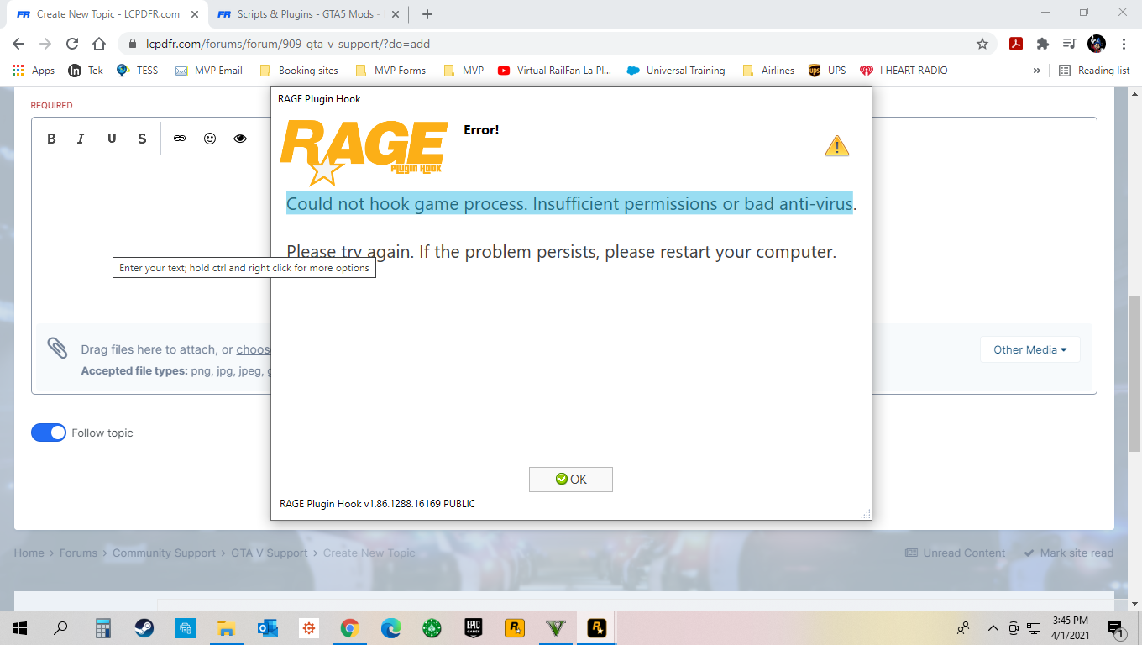Open a new browser tab
Viewport: 1142px width, 645px height.
427,14
